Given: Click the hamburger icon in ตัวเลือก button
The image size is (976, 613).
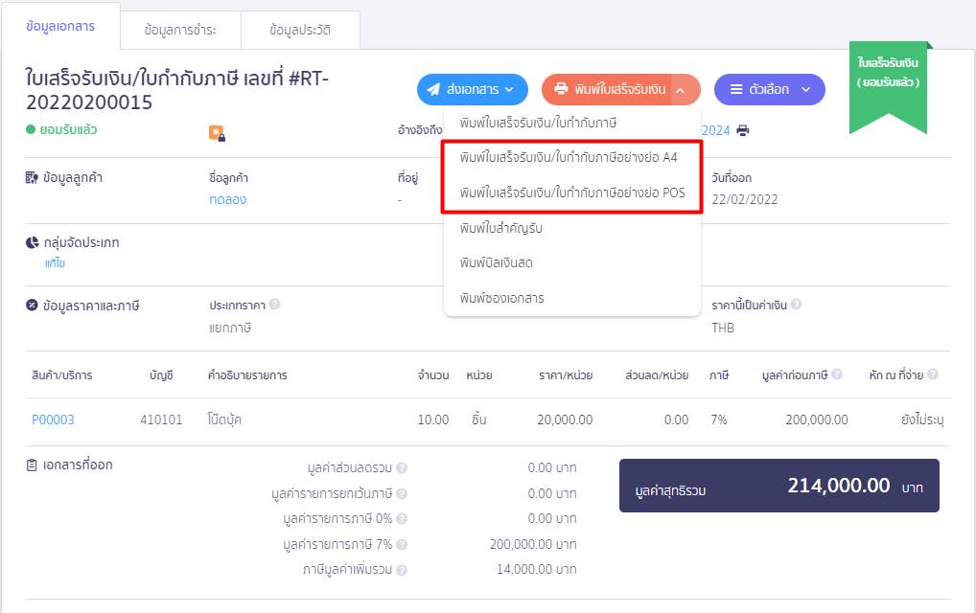Looking at the screenshot, I should point(736,89).
